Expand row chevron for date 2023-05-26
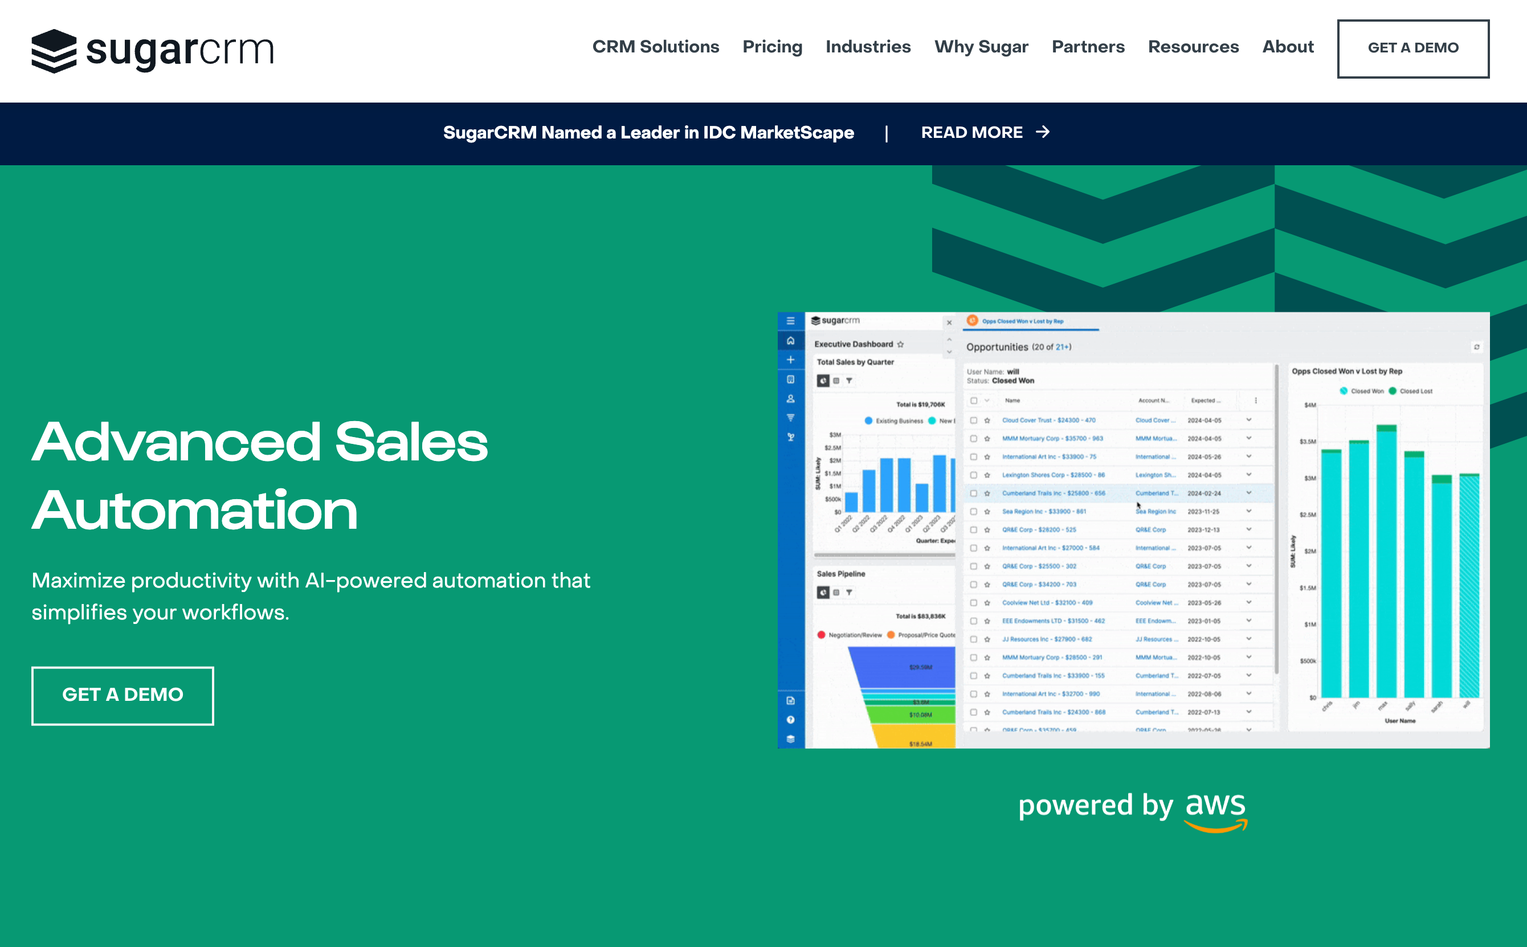Image resolution: width=1527 pixels, height=947 pixels. tap(1249, 602)
